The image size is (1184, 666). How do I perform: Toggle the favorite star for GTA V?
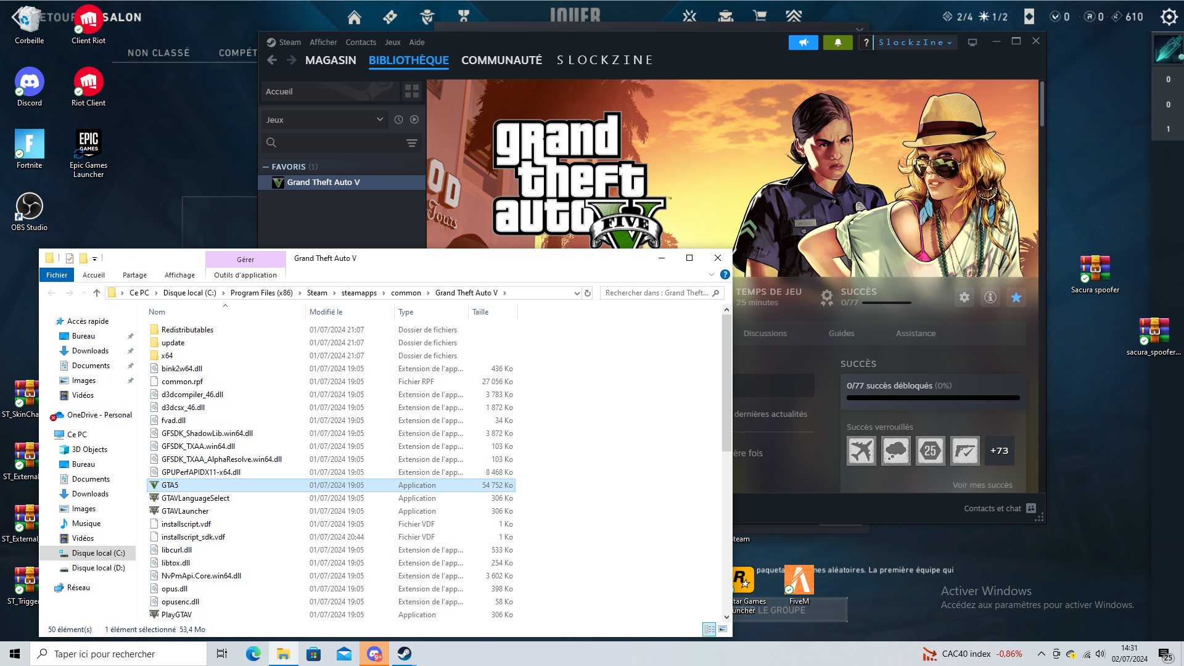pyautogui.click(x=1016, y=297)
